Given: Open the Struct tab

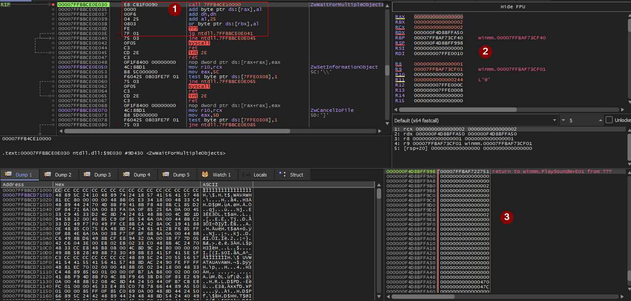Looking at the screenshot, I should (292, 175).
